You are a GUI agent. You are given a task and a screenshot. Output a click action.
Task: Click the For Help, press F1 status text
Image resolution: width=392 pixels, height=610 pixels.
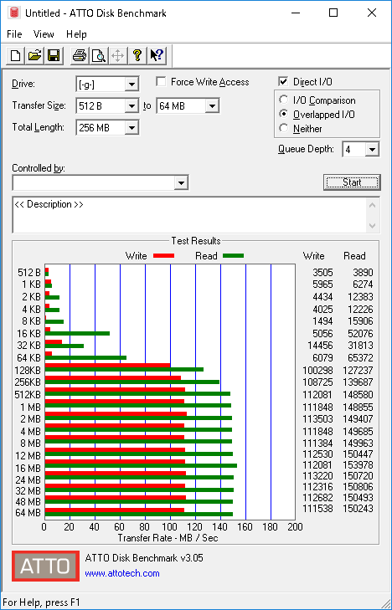click(41, 602)
